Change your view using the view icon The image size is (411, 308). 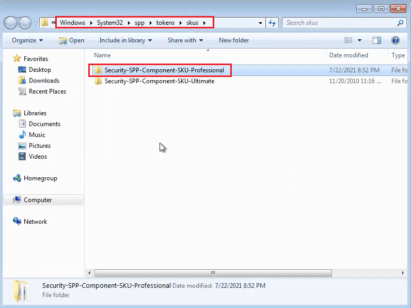[x=348, y=40]
